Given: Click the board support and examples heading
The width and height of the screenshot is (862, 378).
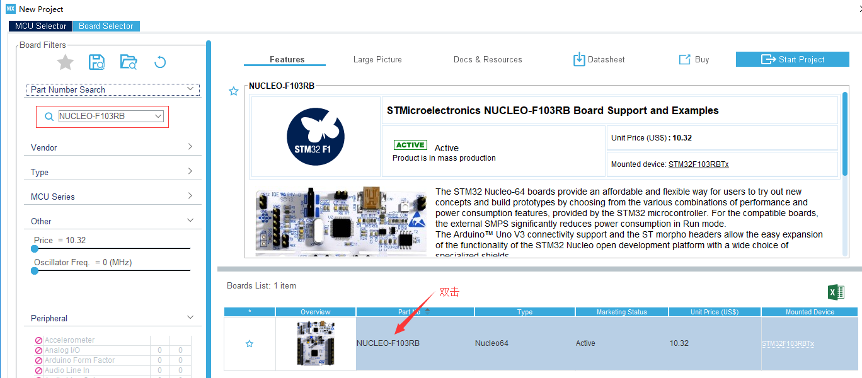Looking at the screenshot, I should 553,110.
